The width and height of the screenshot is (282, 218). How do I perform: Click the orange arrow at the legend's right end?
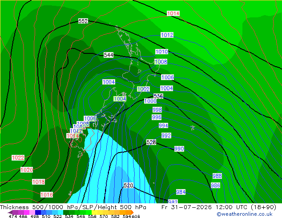click(133, 212)
